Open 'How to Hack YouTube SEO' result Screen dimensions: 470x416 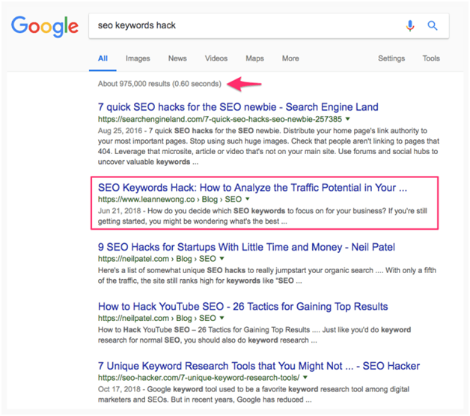[x=242, y=307]
